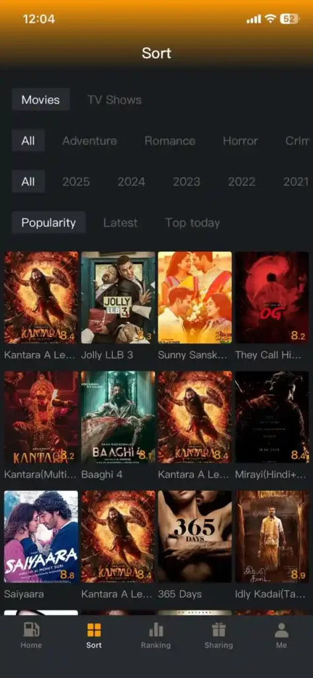The width and height of the screenshot is (313, 678).
Task: Open the Baaghi 4 movie poster
Action: point(118,417)
